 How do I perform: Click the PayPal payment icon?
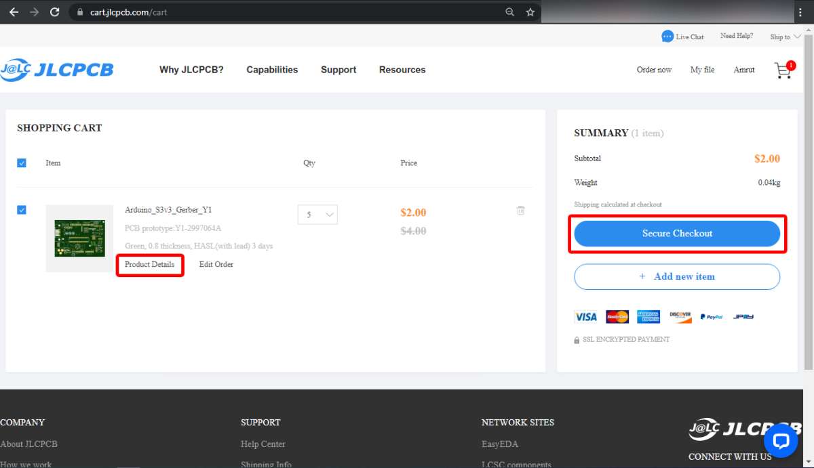[x=712, y=316]
